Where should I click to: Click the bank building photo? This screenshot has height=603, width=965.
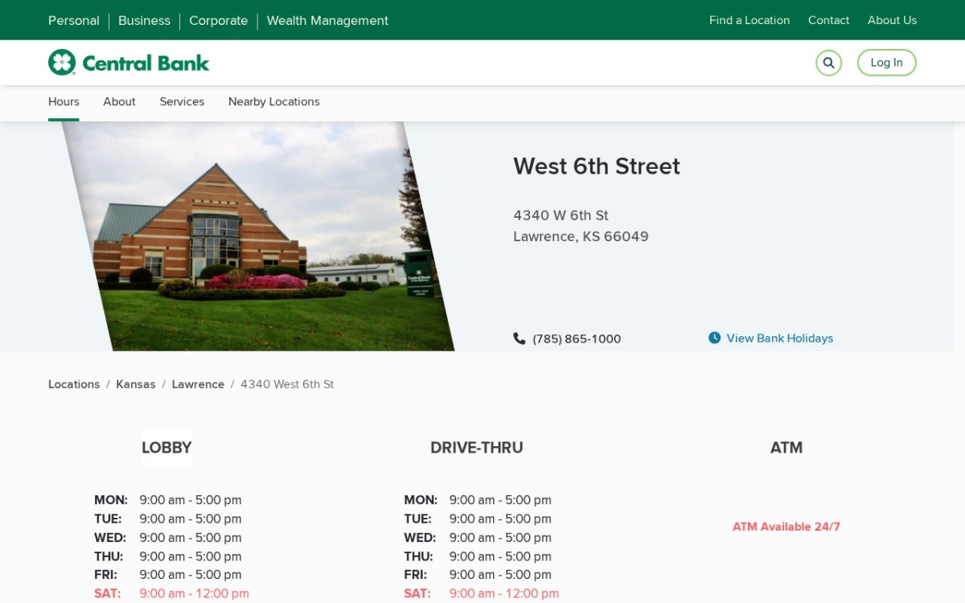click(257, 236)
